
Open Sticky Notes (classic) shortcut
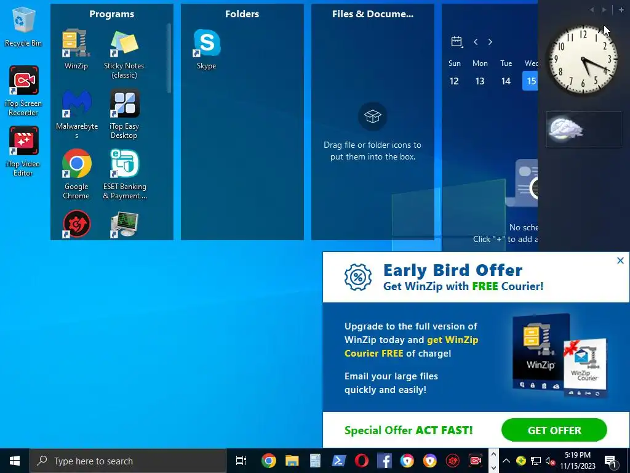point(124,54)
